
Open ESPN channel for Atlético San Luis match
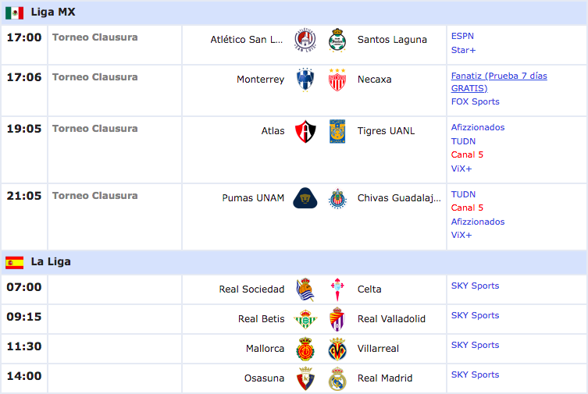(462, 36)
